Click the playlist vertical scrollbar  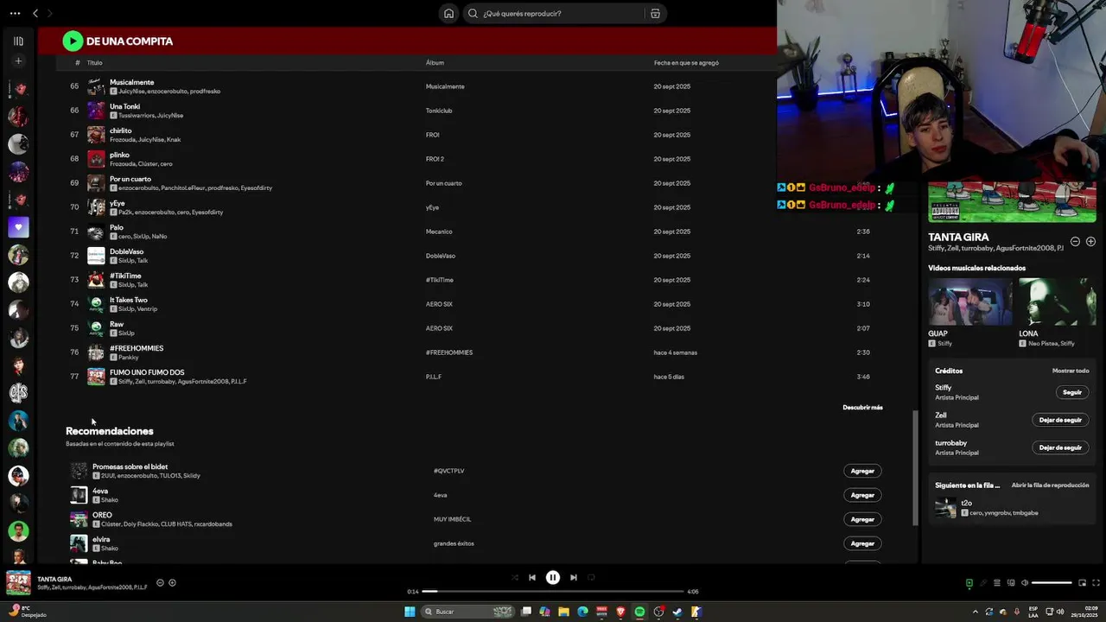coord(915,467)
